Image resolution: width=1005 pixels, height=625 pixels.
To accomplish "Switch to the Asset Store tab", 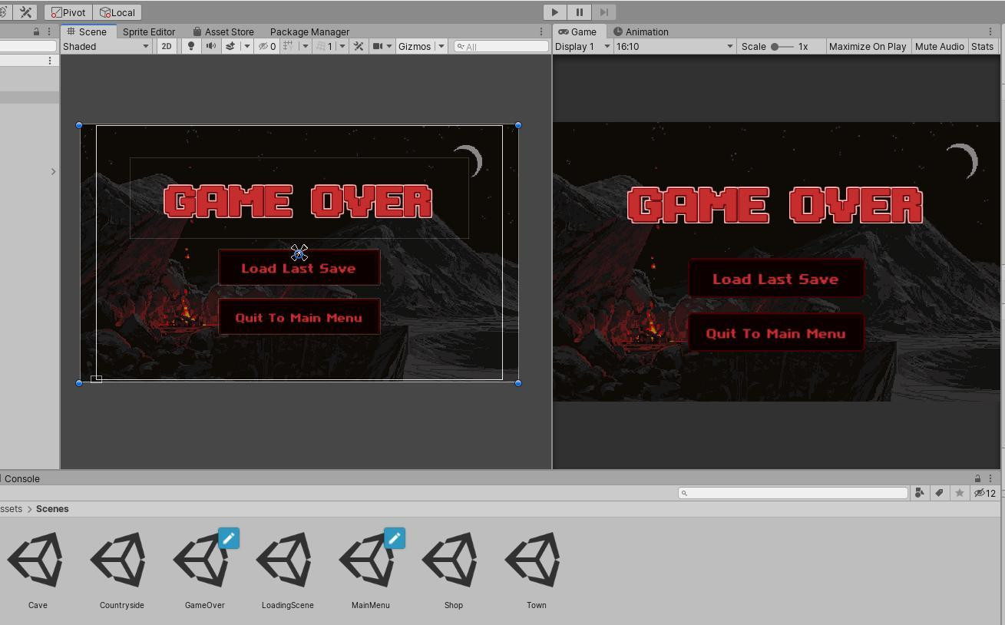I will pos(223,31).
